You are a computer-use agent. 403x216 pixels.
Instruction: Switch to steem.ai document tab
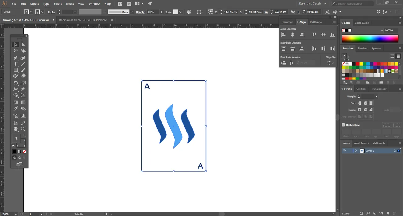[83, 20]
